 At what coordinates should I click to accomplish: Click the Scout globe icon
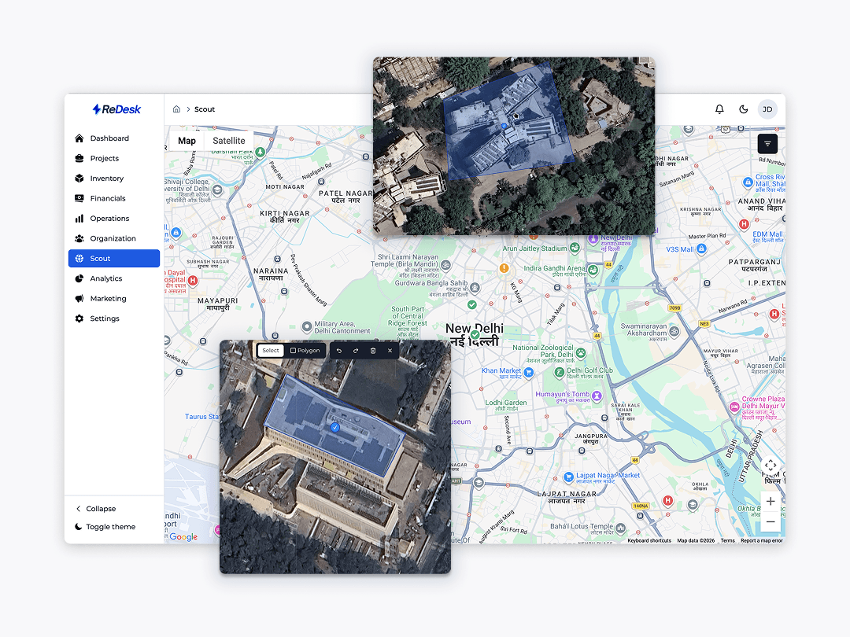pos(79,259)
